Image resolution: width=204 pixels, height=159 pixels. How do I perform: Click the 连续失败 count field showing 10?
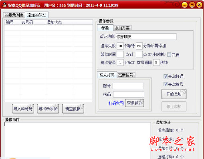pos(120,46)
